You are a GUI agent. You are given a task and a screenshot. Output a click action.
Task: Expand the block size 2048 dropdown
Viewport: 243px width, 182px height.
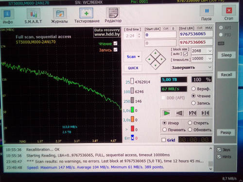202,51
